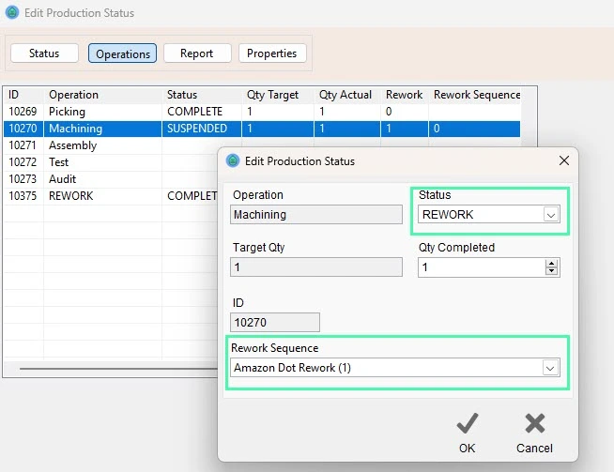Screen dimensions: 614x472
Task: Decrease Qty Completed with down arrow
Action: click(x=551, y=271)
